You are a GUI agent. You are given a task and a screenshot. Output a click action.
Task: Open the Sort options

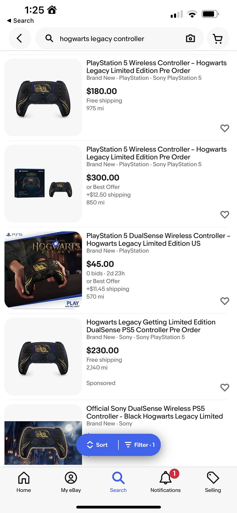(97, 445)
